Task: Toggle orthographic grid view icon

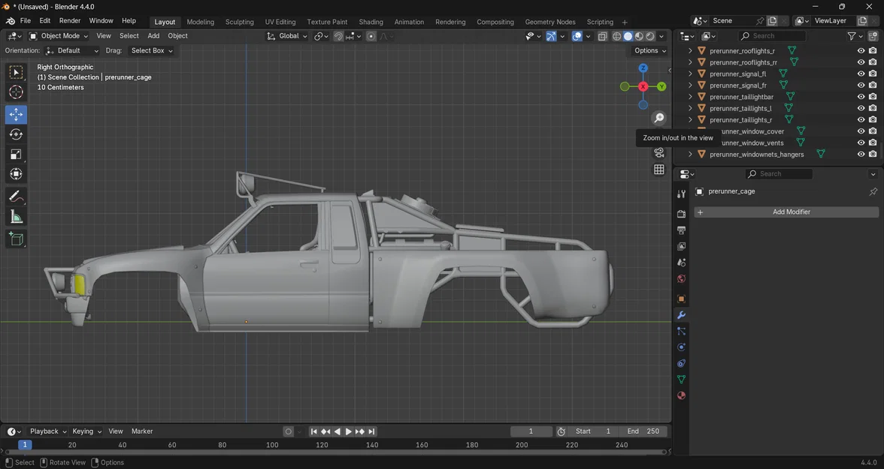Action: (x=659, y=170)
